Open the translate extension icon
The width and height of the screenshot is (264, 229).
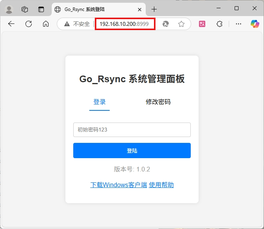point(202,24)
